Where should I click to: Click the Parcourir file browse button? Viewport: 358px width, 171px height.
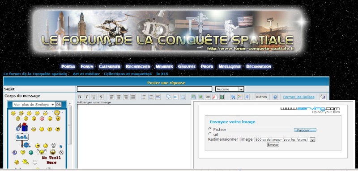pyautogui.click(x=305, y=130)
